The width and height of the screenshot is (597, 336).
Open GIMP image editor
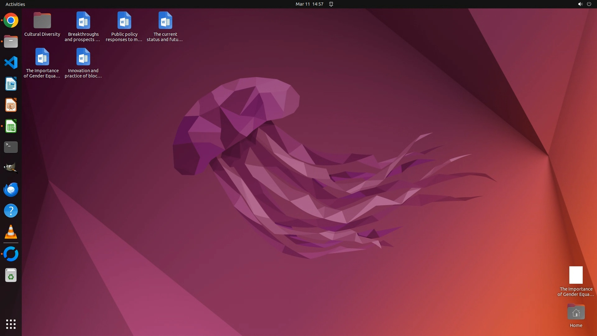11,168
